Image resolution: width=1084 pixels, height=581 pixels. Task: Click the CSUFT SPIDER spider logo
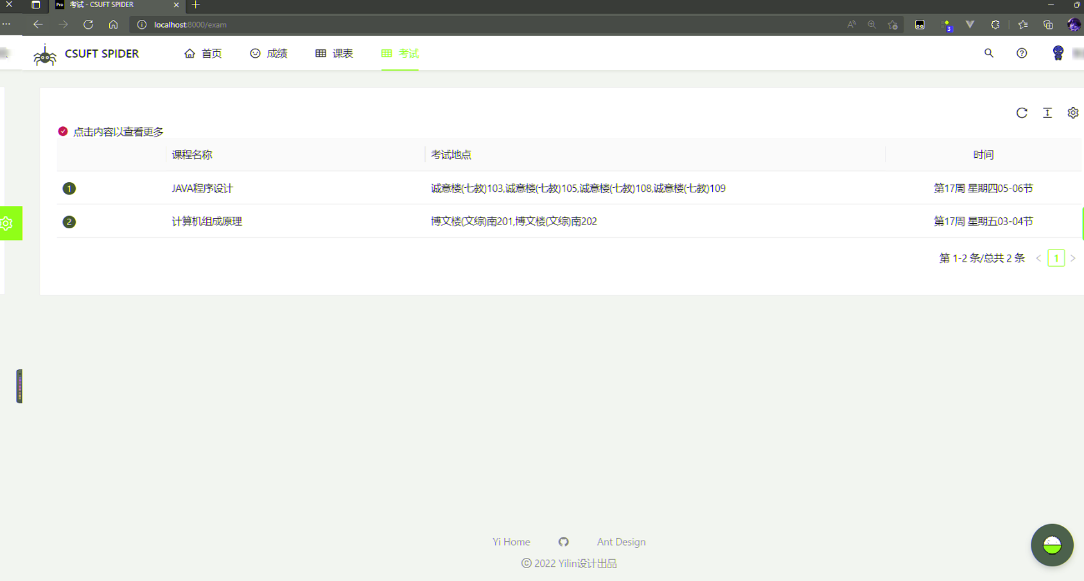(x=45, y=55)
